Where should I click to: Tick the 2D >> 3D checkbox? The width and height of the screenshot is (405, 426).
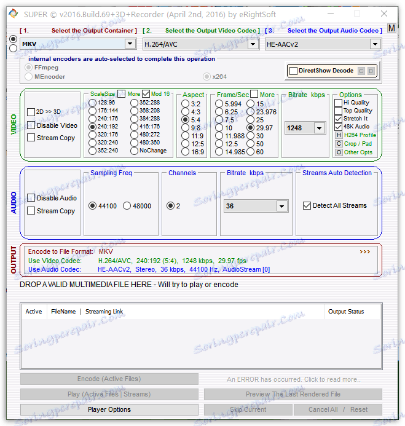point(31,112)
